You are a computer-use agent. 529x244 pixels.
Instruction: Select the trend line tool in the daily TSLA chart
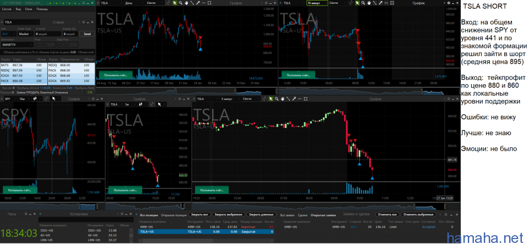point(192,3)
